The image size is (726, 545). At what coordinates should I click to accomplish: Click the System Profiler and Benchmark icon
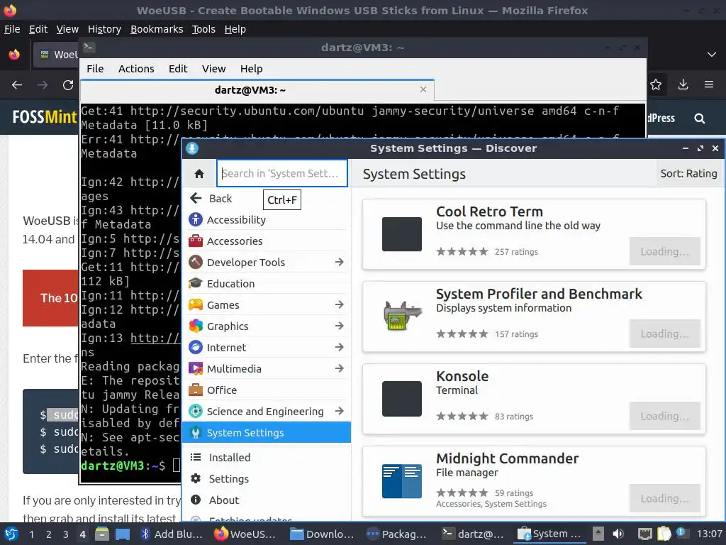[402, 316]
